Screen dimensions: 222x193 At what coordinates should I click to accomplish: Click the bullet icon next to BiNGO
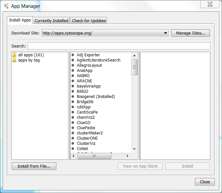(x=73, y=91)
